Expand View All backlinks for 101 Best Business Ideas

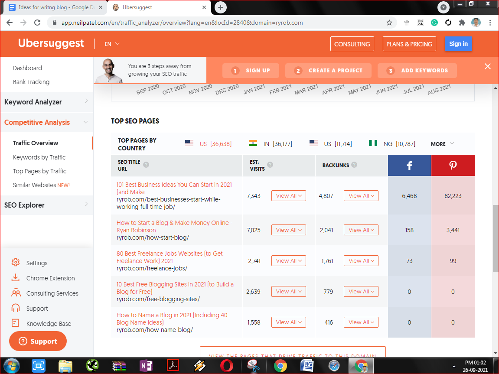(361, 196)
